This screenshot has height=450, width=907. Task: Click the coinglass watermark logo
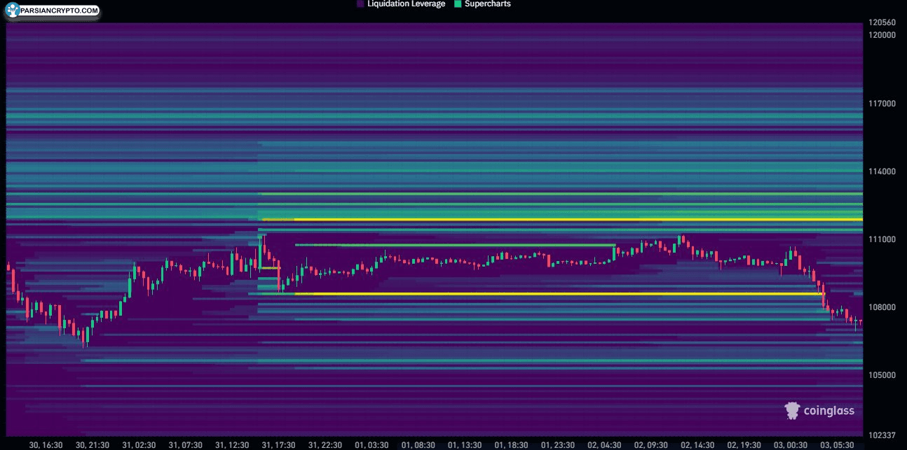[x=819, y=411]
